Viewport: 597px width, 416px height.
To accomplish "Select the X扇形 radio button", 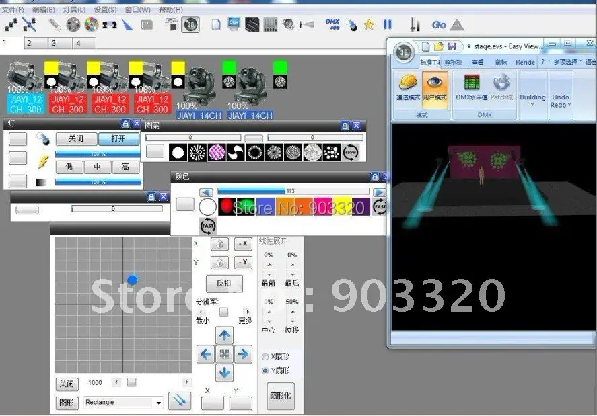I will coord(265,357).
